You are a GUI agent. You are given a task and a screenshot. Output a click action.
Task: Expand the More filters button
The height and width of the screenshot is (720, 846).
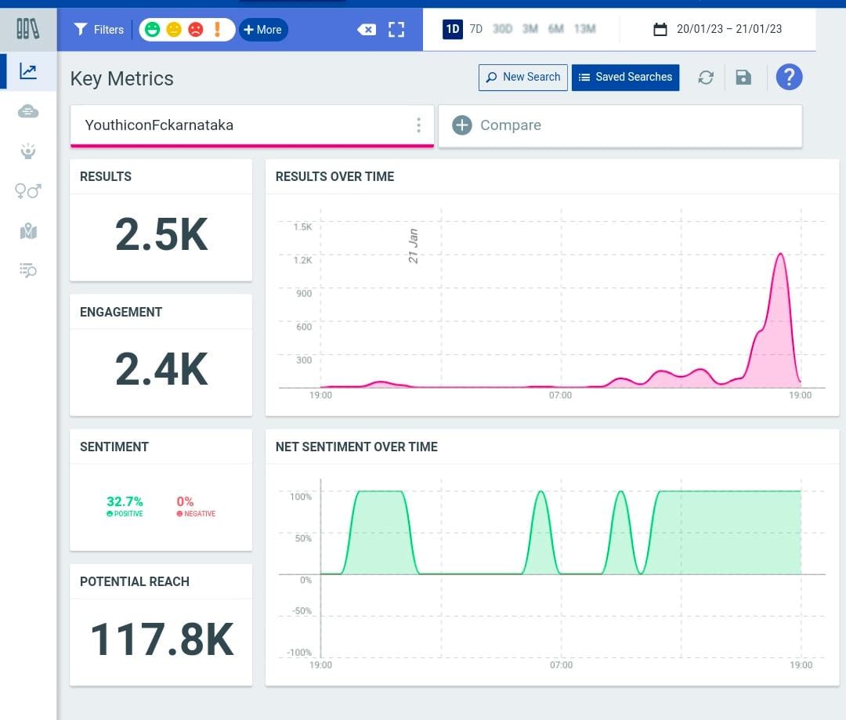tap(263, 30)
